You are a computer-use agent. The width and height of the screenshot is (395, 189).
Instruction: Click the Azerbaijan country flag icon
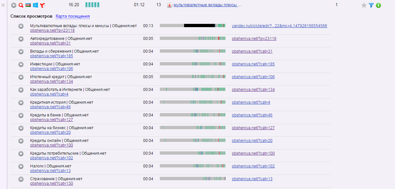28,5
